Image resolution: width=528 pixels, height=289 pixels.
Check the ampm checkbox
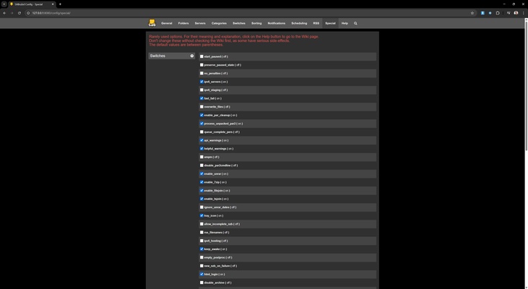point(202,157)
